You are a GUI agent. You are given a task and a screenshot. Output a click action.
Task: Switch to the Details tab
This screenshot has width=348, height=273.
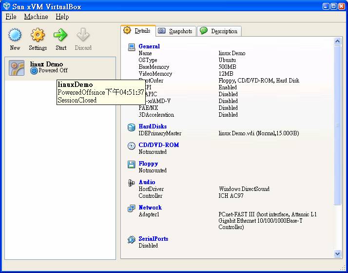pos(138,30)
